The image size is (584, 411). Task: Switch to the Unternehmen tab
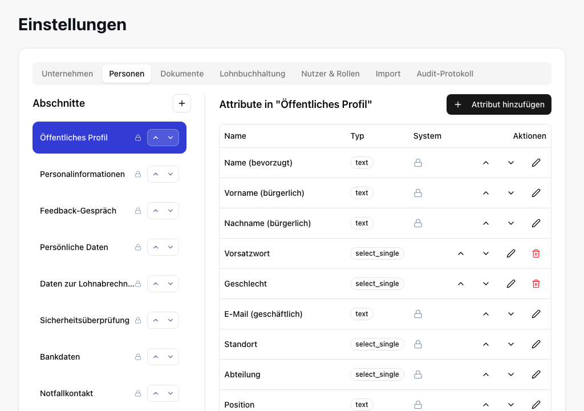coord(67,74)
